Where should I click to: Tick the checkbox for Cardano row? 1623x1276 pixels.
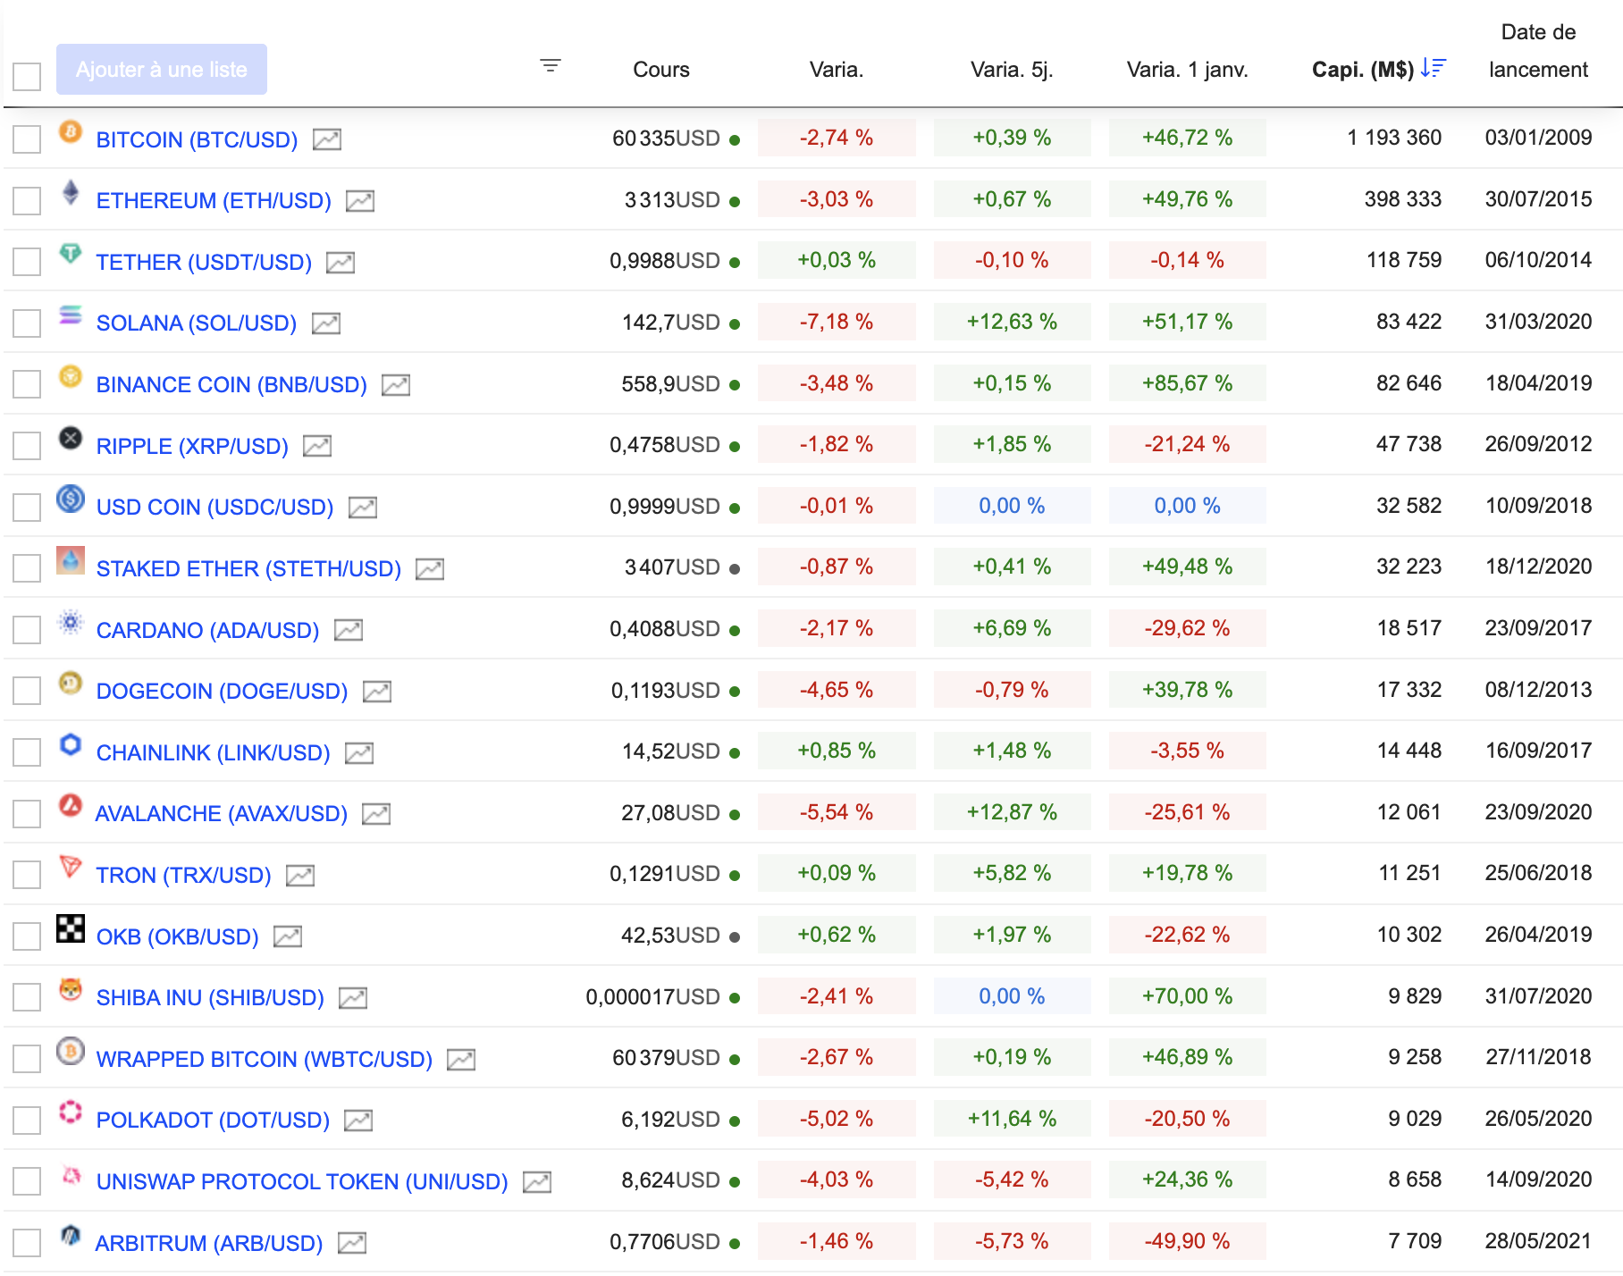[x=27, y=630]
